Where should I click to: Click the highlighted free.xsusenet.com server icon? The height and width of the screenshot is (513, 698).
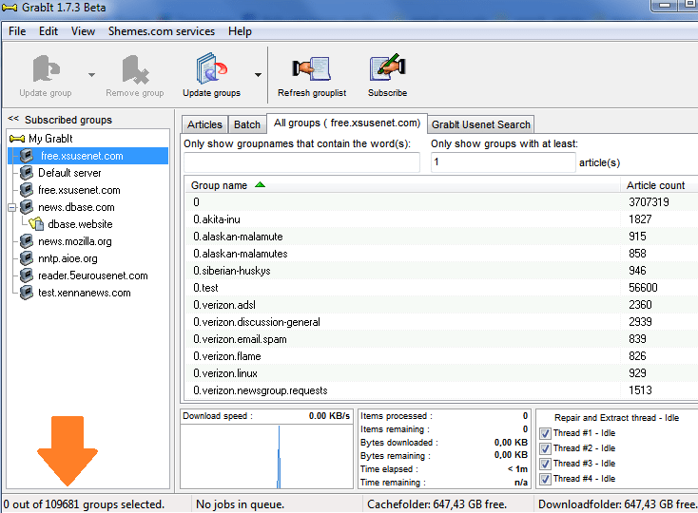pos(27,156)
